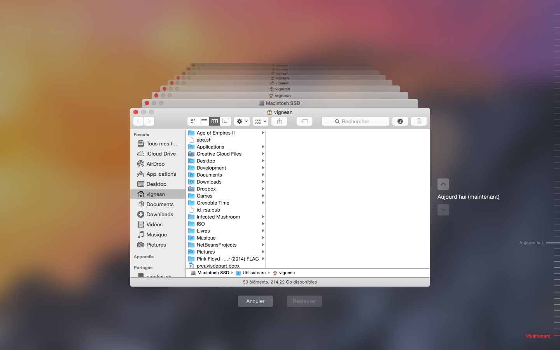Click the Rechercher search field
The height and width of the screenshot is (350, 560).
pos(355,121)
